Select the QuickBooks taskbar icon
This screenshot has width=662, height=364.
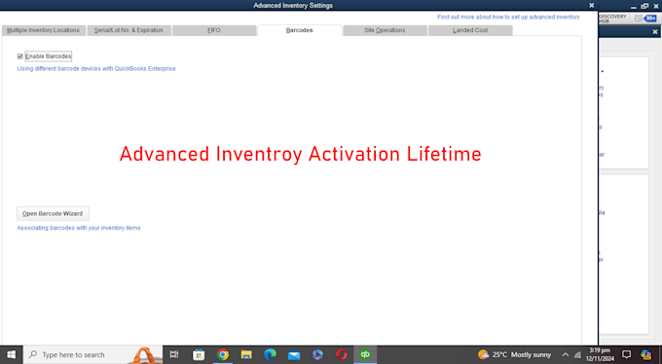tap(365, 354)
